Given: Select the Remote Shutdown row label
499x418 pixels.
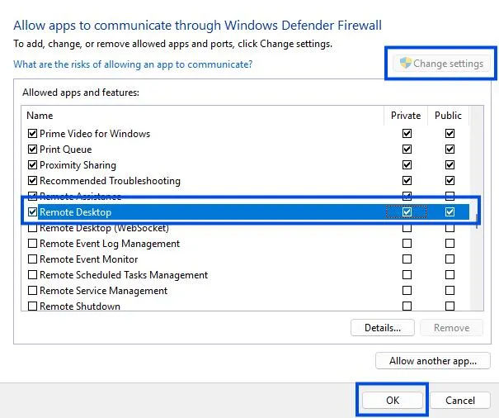Looking at the screenshot, I should coord(80,306).
